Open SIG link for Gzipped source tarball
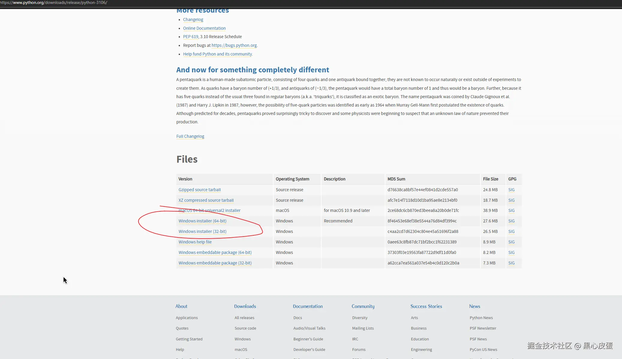 511,190
